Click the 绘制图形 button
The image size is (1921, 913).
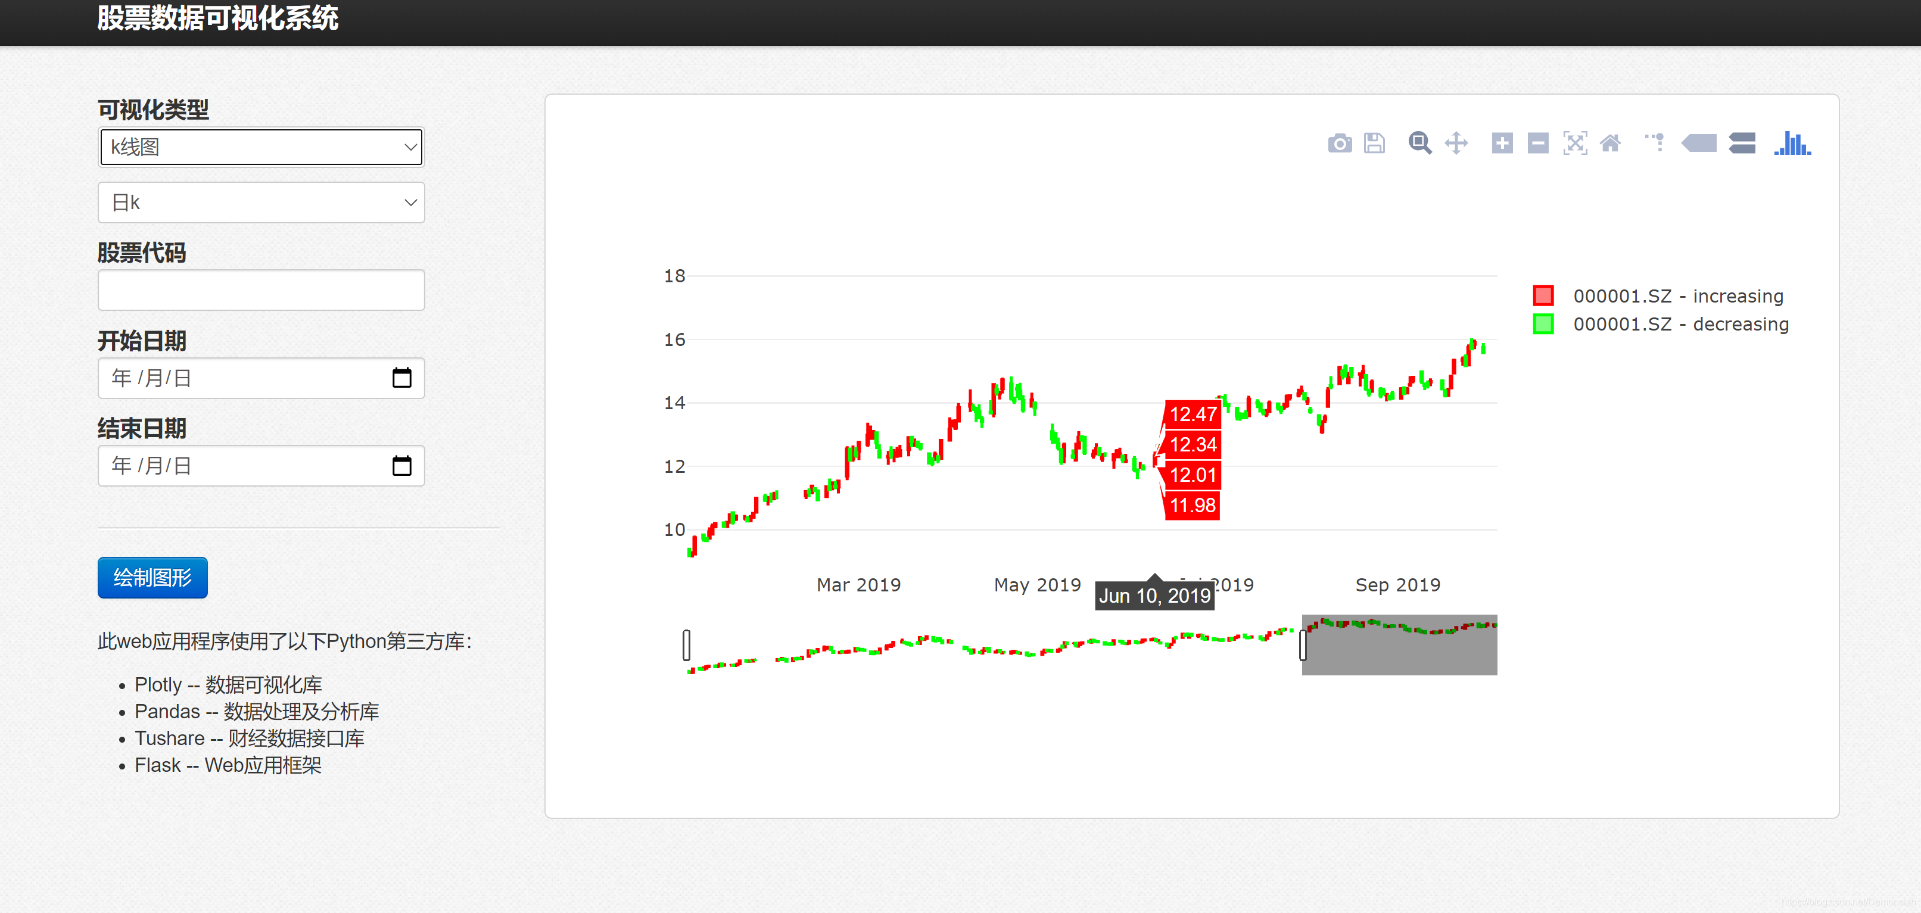tap(153, 577)
